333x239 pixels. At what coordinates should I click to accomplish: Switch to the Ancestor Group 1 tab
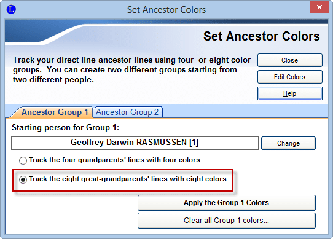tap(52, 112)
